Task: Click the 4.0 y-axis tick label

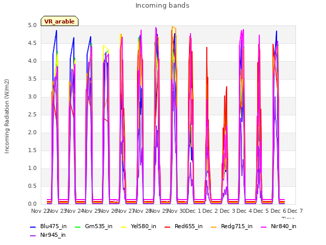Action: pyautogui.click(x=32, y=61)
